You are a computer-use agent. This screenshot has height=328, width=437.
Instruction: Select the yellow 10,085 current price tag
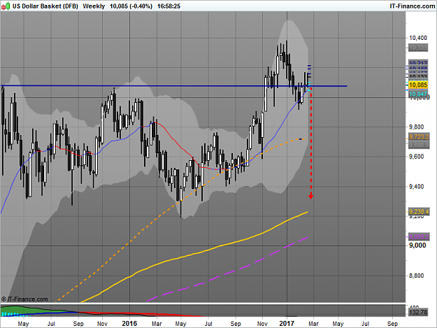(x=418, y=85)
